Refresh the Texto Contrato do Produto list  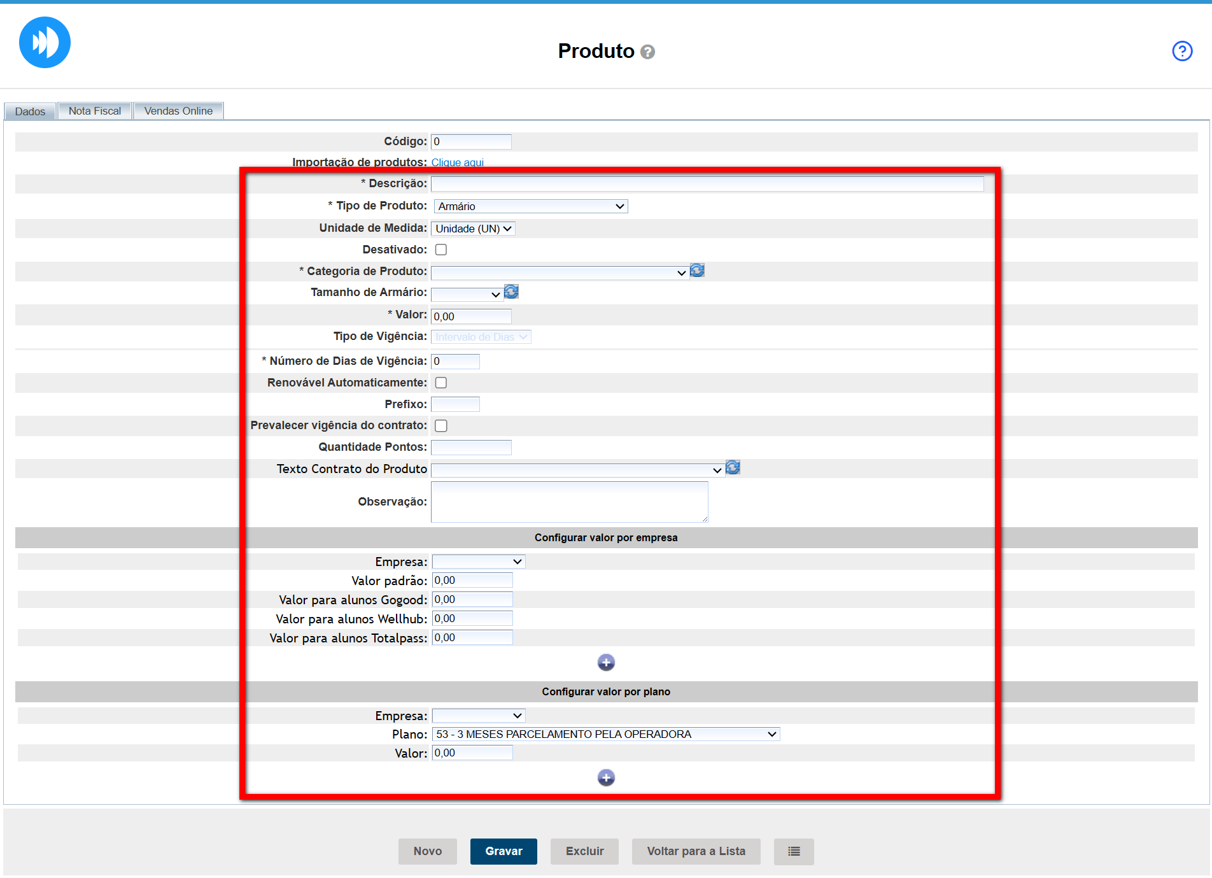point(733,468)
